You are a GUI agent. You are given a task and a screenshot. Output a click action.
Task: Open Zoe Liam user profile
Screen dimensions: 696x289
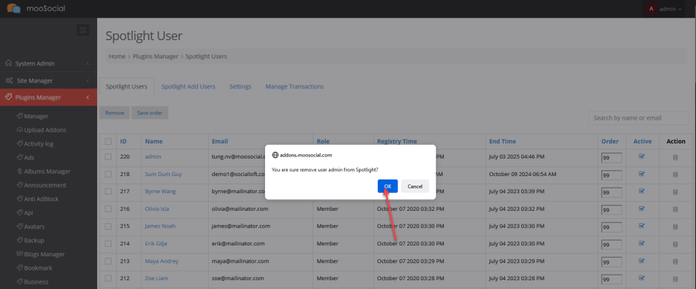(x=156, y=278)
